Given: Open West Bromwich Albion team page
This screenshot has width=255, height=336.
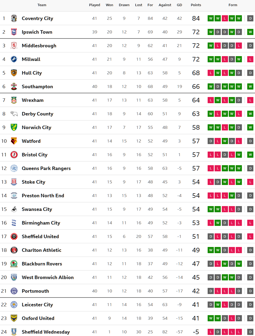Looking at the screenshot, I should coord(48,277).
